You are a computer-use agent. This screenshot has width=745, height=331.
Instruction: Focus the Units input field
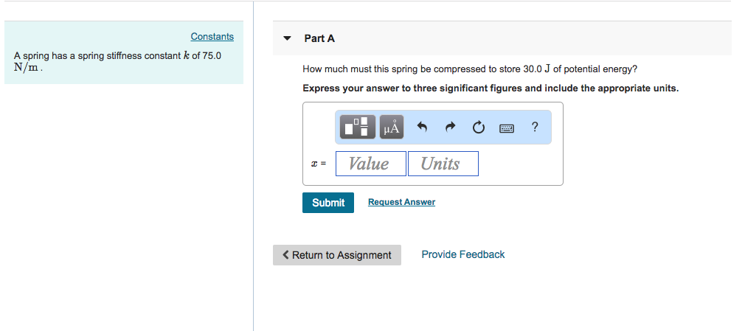(x=443, y=164)
